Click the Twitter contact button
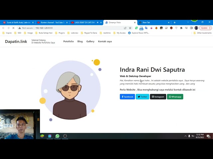 pyautogui.click(x=142, y=97)
